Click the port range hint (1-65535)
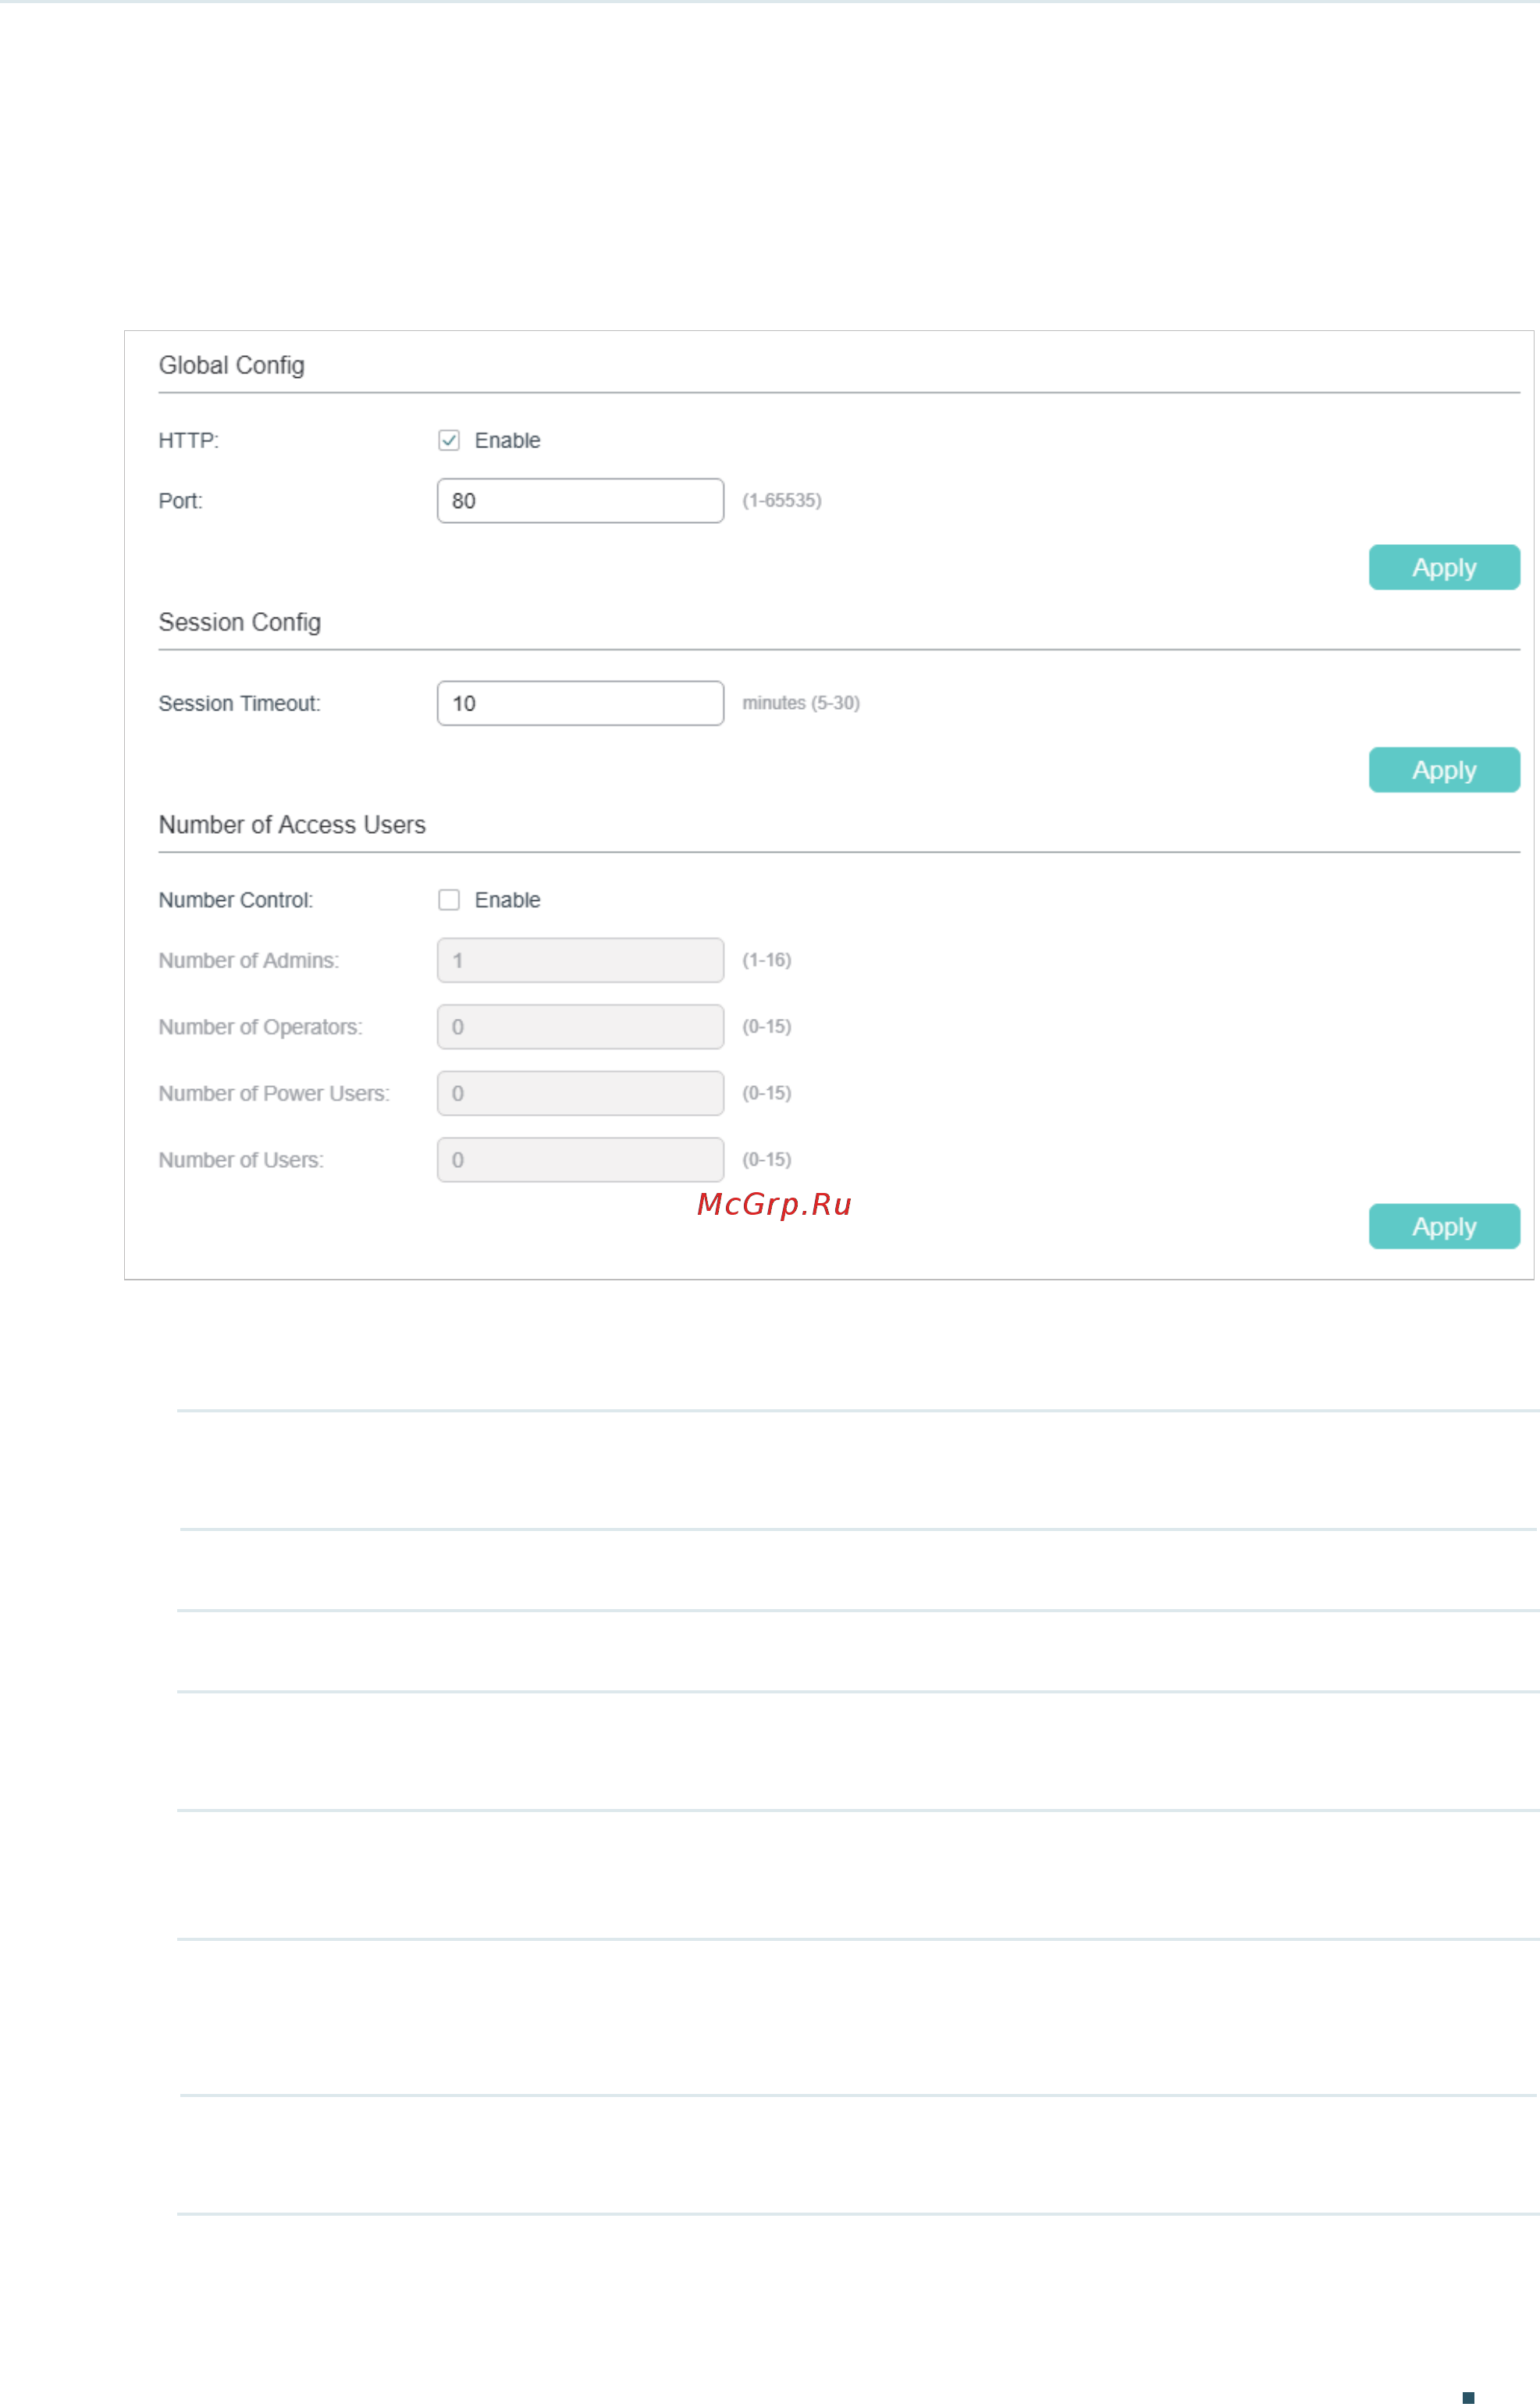 click(782, 500)
